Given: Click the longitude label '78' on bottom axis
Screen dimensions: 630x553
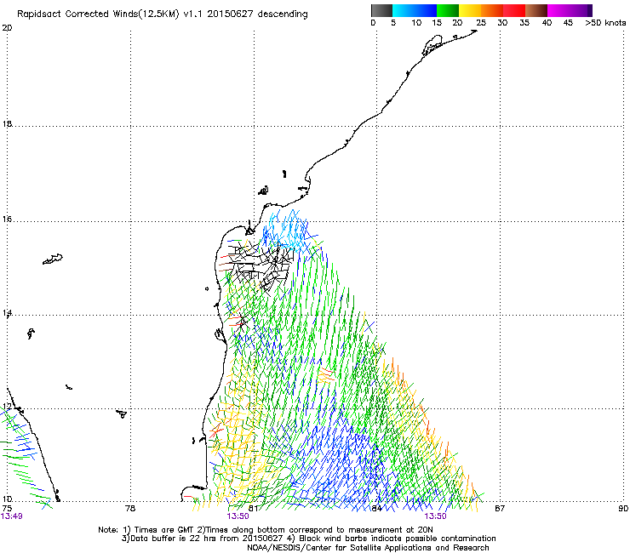Looking at the screenshot, I should (130, 509).
